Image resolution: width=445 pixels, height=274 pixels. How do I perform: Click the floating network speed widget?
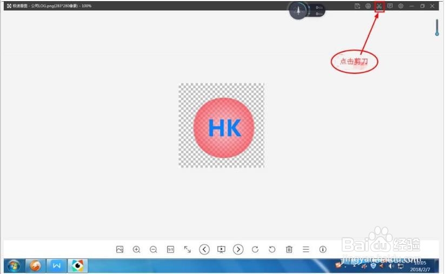[x=307, y=10]
